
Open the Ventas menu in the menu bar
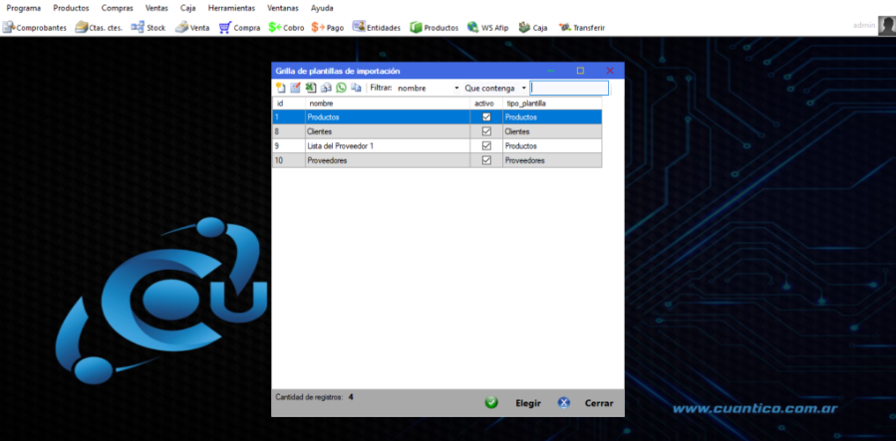pyautogui.click(x=156, y=8)
